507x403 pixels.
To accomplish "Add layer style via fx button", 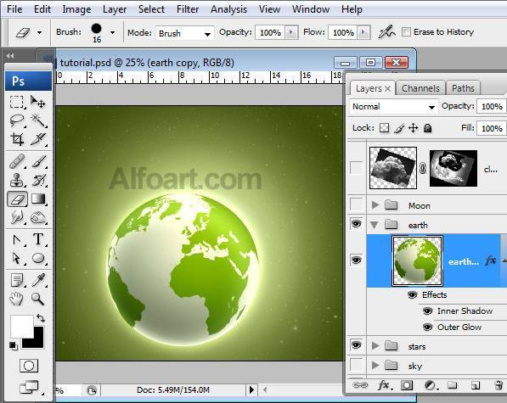I will coord(384,385).
